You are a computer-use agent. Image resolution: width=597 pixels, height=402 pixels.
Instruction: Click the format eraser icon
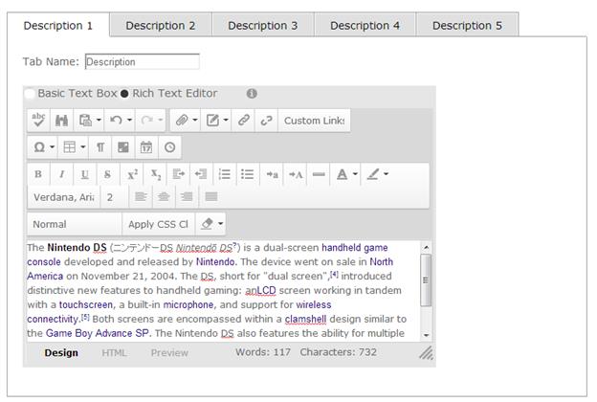207,224
